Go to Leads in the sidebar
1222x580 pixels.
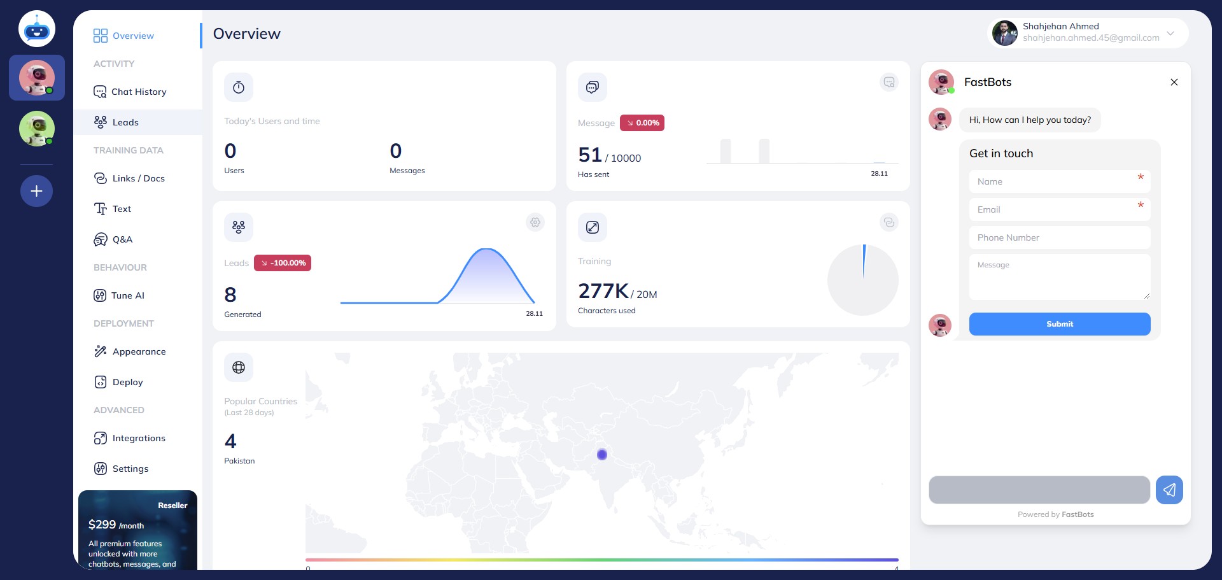(x=125, y=122)
